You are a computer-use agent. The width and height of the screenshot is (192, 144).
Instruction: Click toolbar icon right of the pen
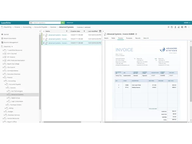point(182,27)
